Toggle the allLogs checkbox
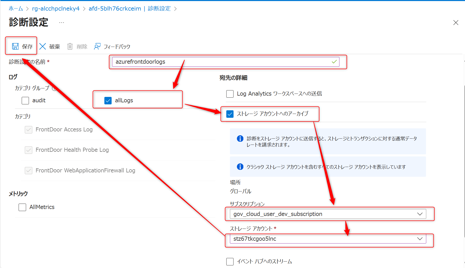465x268 pixels. pos(108,100)
